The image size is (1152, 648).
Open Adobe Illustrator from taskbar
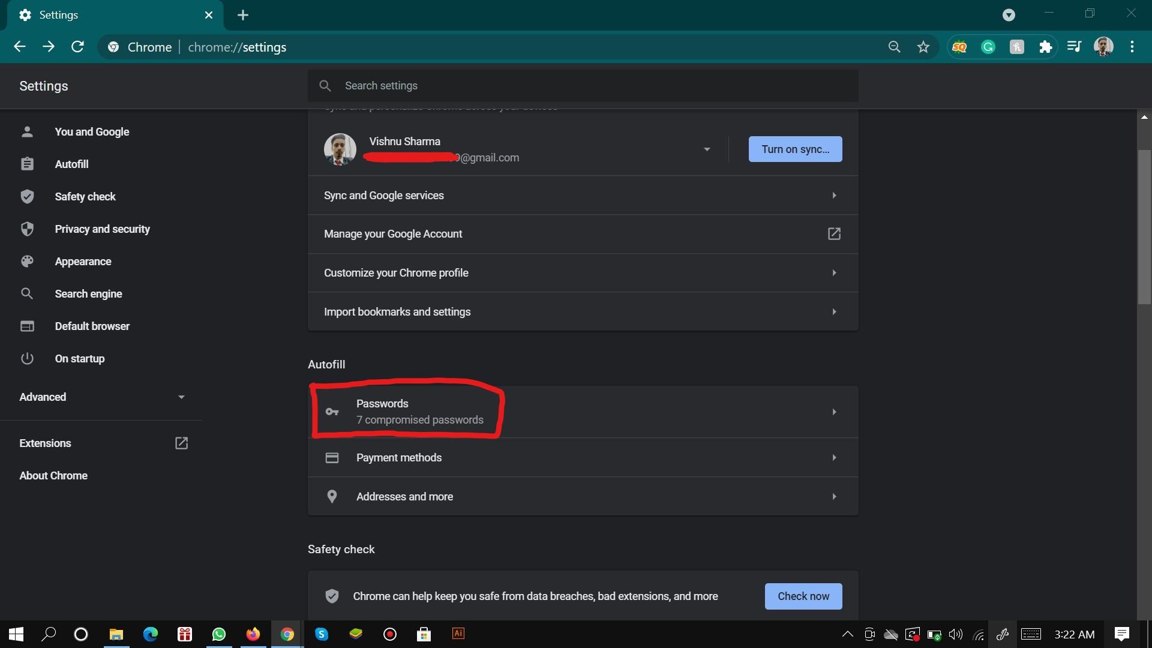(458, 634)
